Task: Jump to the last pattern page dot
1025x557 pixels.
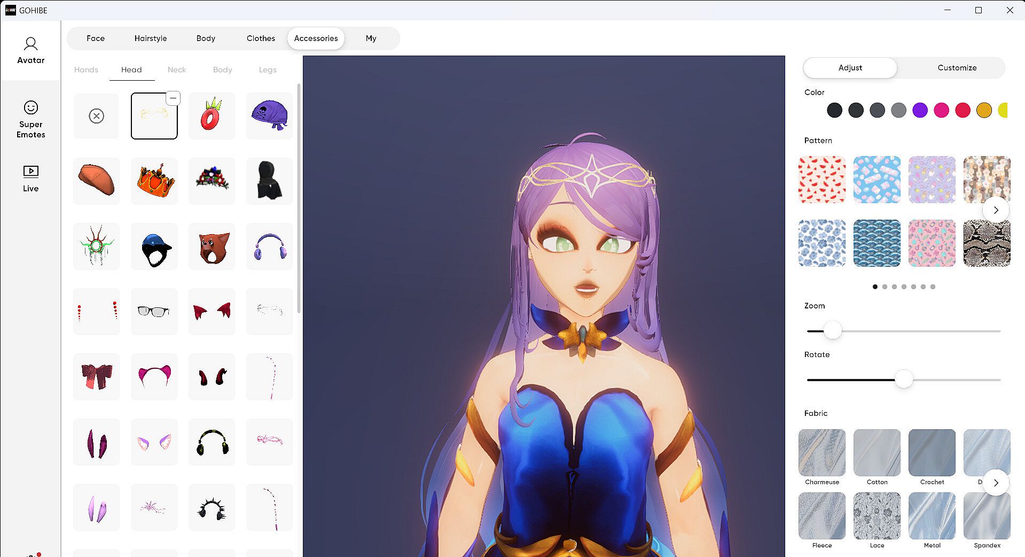Action: tap(933, 287)
